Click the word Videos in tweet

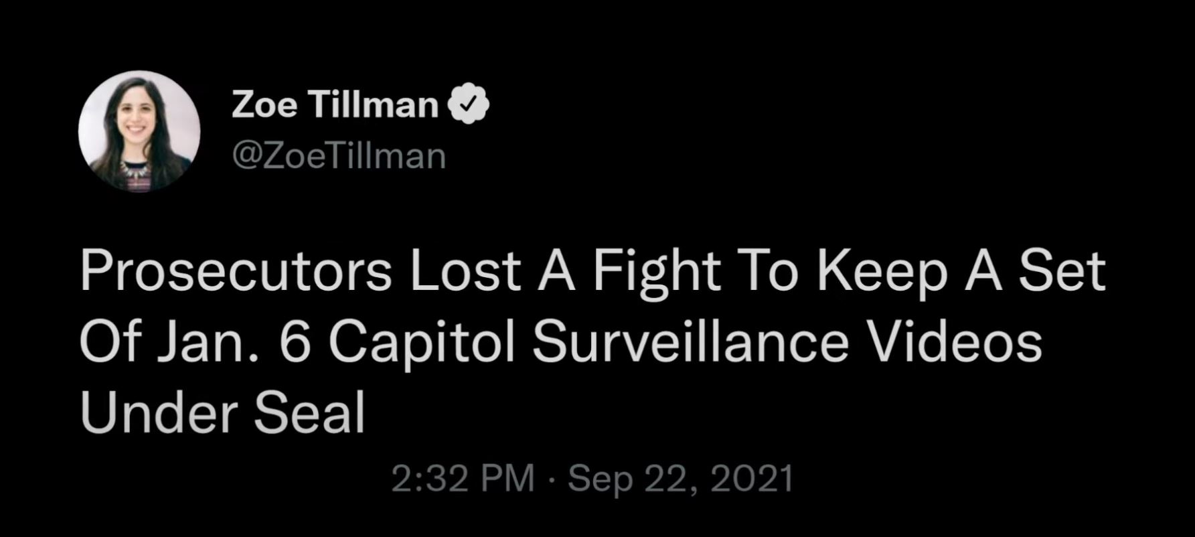955,341
